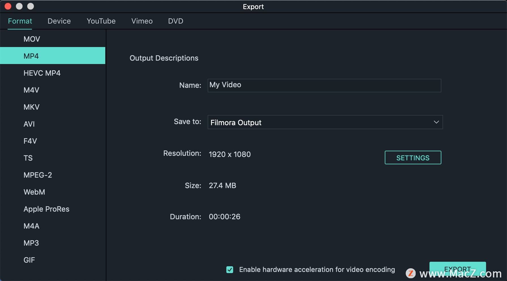Pick Apple ProRes format
The height and width of the screenshot is (281, 507).
[53, 209]
